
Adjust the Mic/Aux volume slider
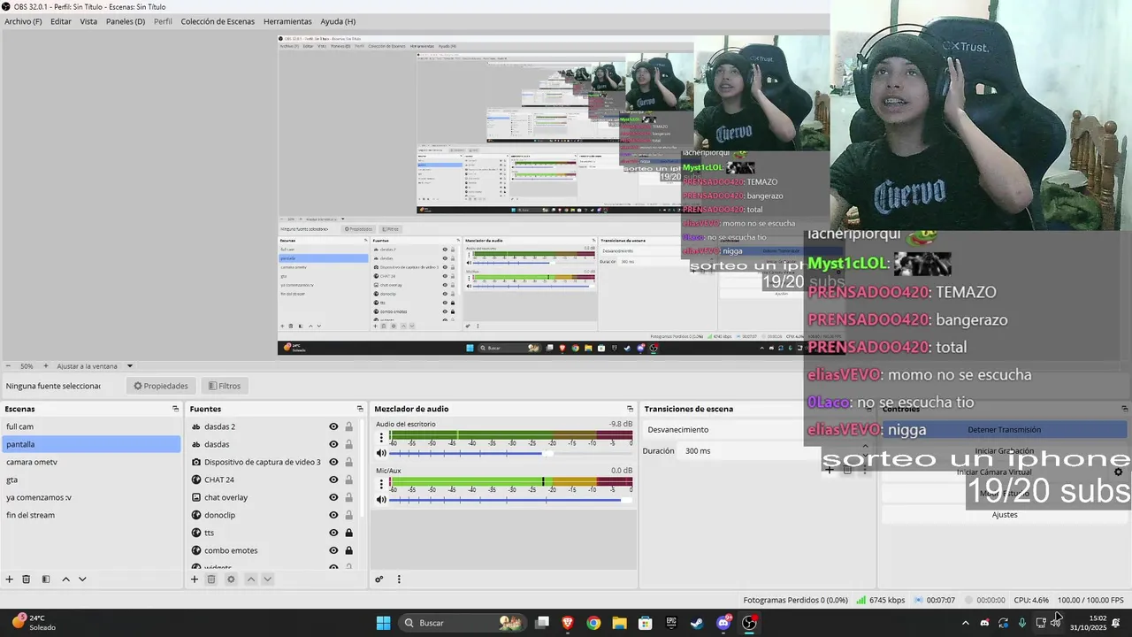click(511, 500)
